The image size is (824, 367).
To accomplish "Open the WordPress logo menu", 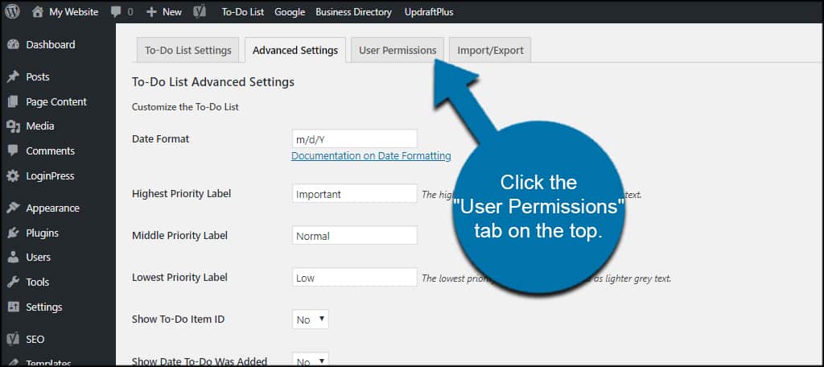I will click(x=13, y=11).
